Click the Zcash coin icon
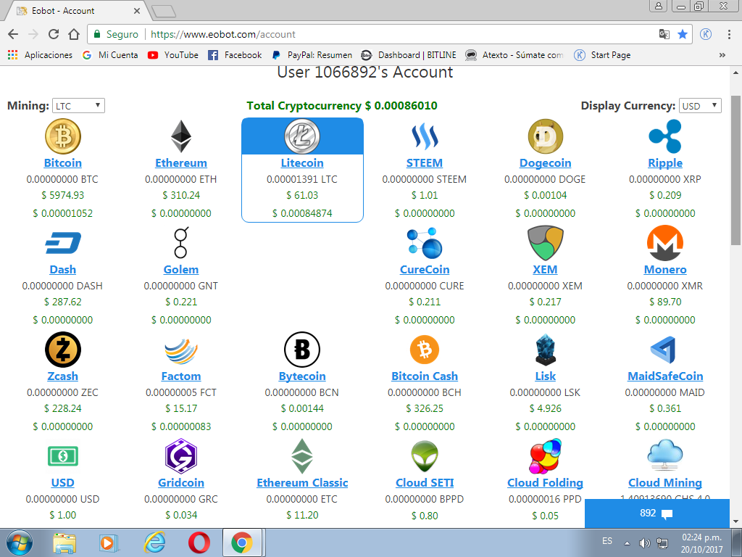 coord(63,350)
